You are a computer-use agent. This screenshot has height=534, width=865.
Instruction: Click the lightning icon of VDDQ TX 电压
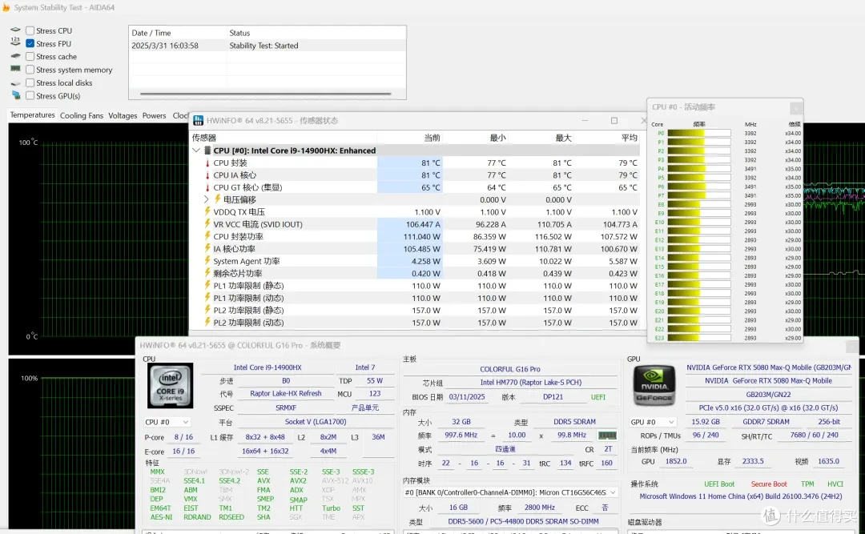coord(207,211)
